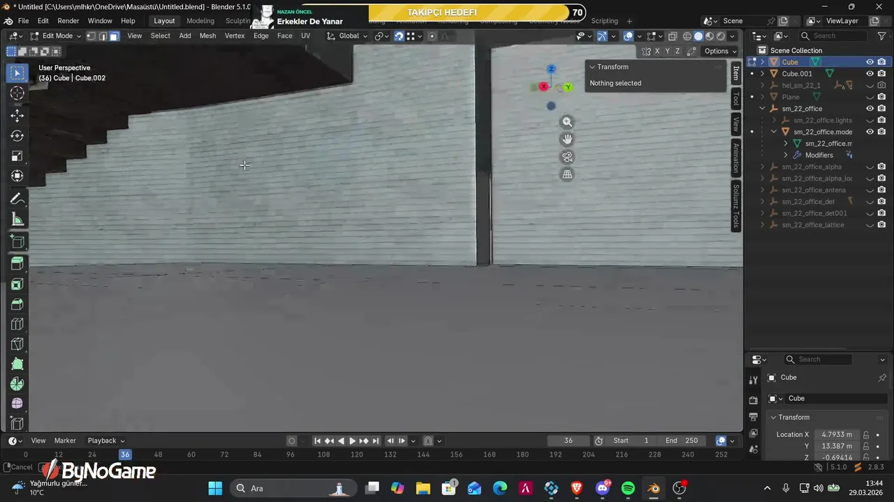Viewport: 894px width, 502px height.
Task: Select the Knife tool
Action: (17, 344)
